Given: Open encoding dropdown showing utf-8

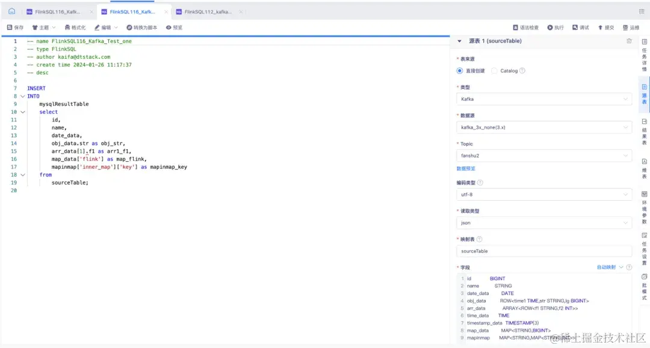Looking at the screenshot, I should 544,195.
